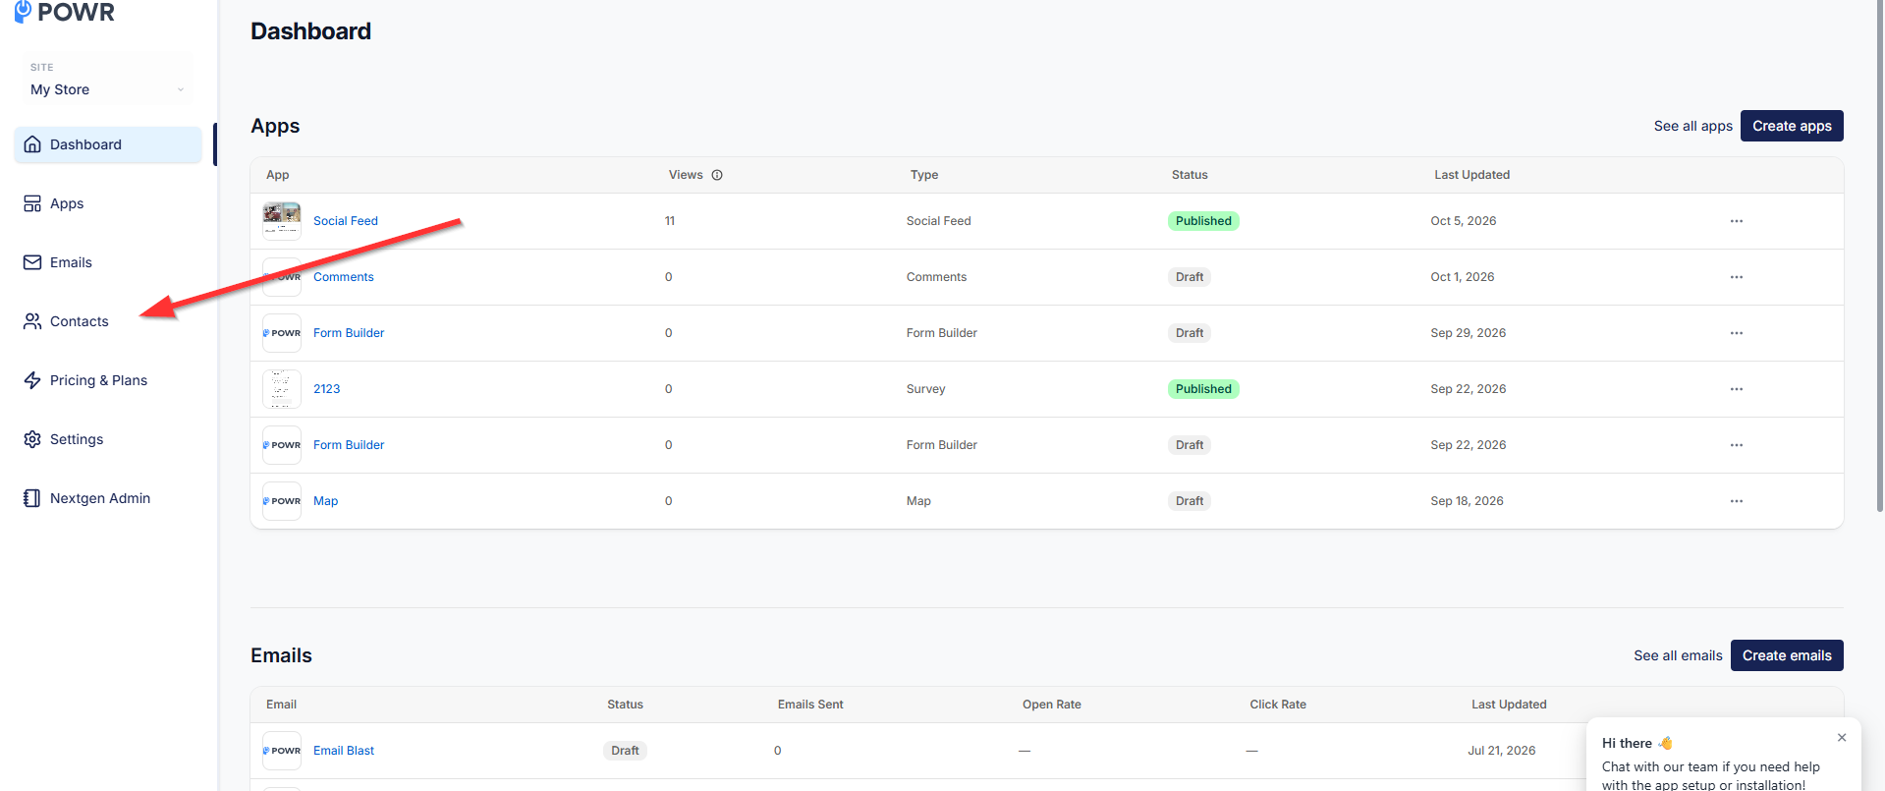Expand the My Store site dropdown

(108, 80)
